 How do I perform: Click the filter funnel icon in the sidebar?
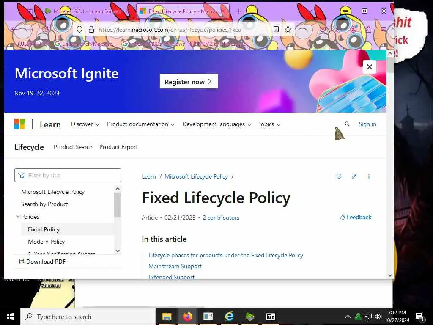[21, 175]
